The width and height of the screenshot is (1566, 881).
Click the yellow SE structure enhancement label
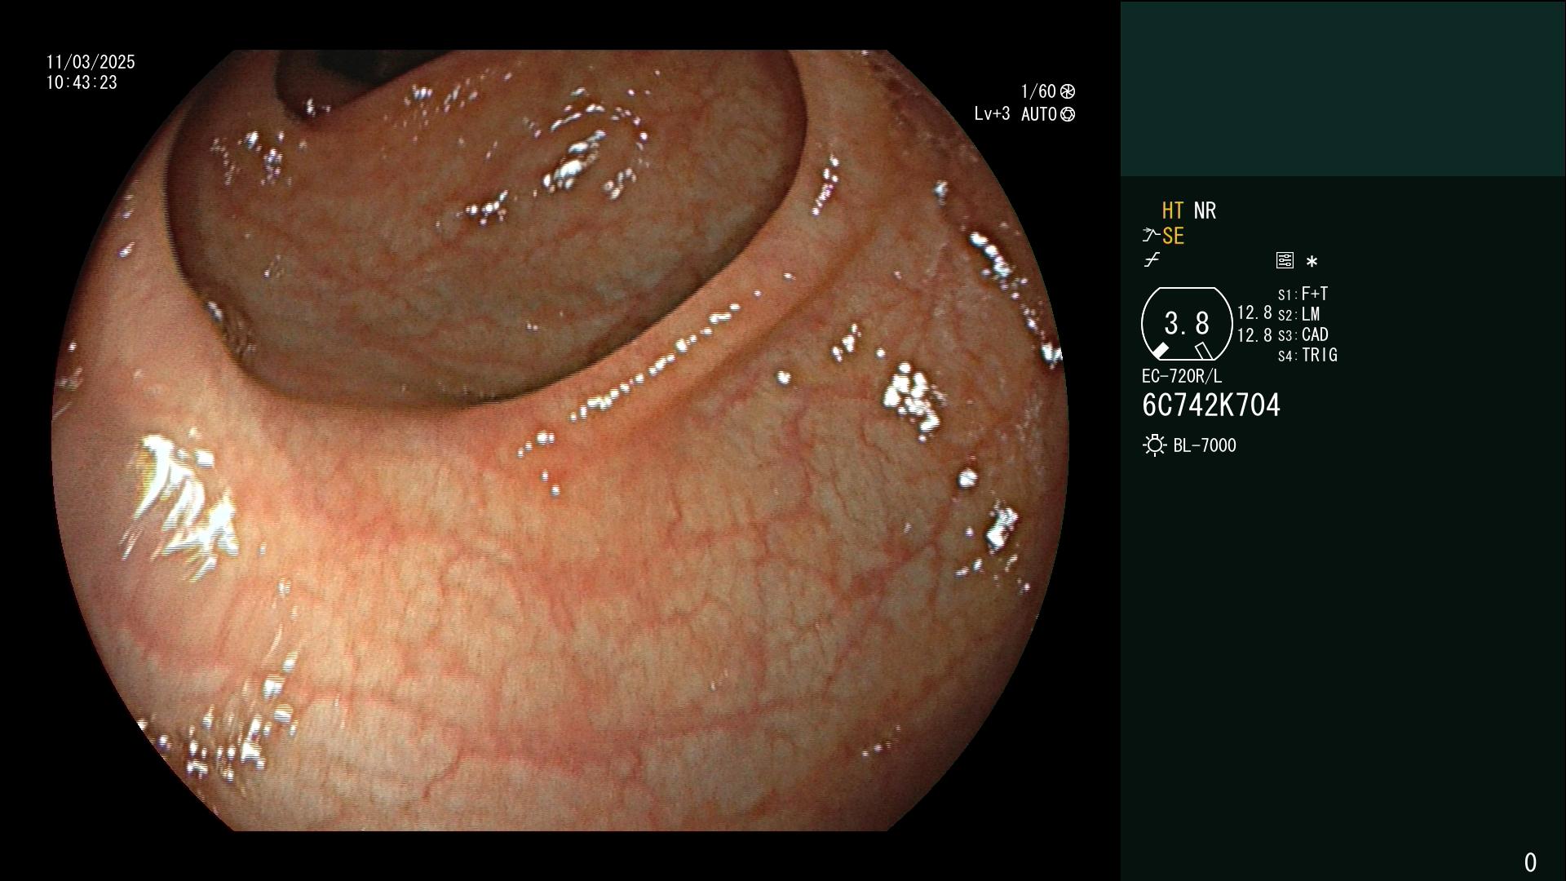point(1173,237)
